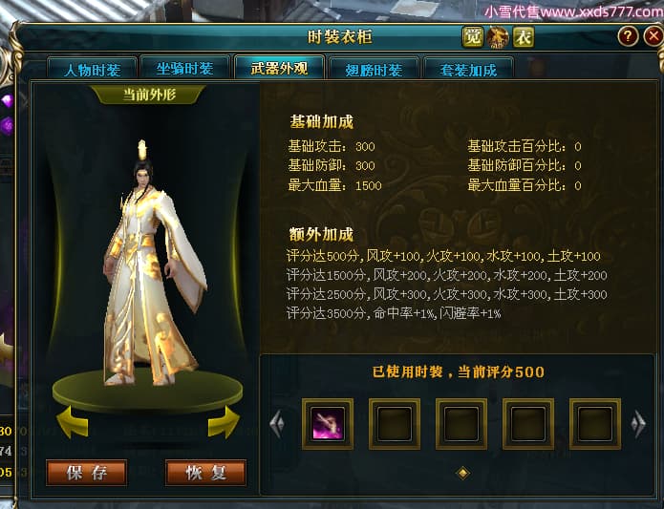Viewport: 664px width, 509px height.
Task: Open the 套装加成 tab
Action: [x=468, y=69]
